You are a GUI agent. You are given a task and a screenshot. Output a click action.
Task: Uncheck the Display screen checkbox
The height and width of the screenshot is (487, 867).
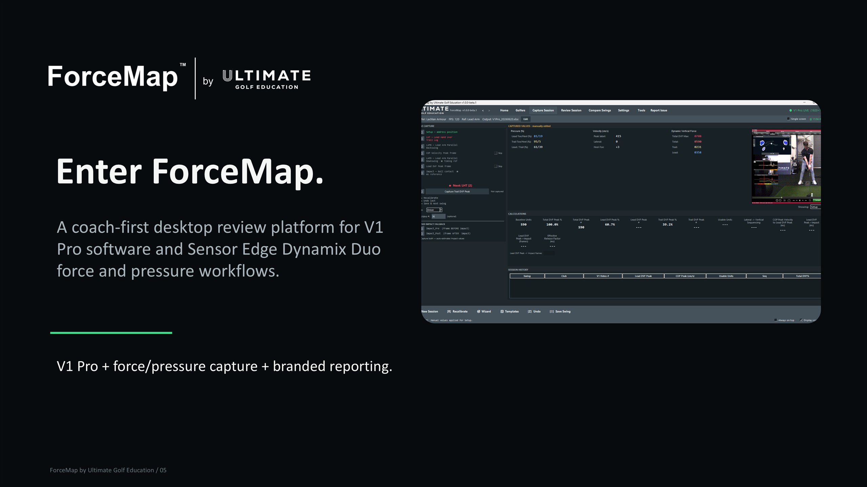(x=801, y=320)
